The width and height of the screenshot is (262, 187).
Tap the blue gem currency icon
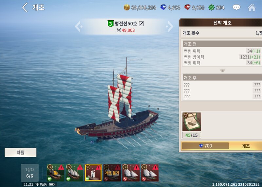click(x=163, y=7)
